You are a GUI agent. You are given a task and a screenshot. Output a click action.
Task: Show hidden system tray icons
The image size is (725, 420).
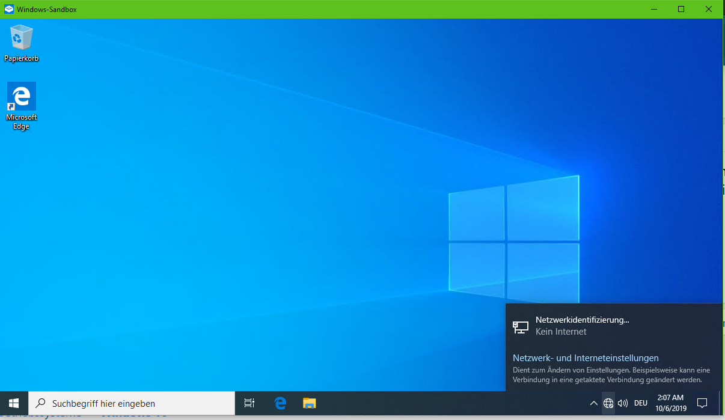593,403
